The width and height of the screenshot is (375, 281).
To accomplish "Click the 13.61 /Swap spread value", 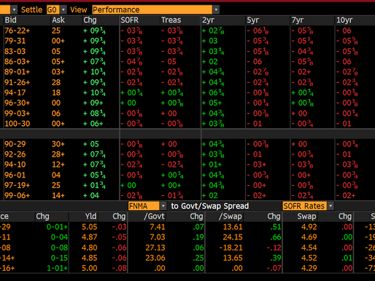I will pos(233,226).
